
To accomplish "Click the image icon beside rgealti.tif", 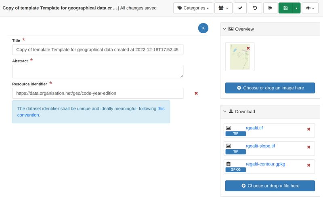I will coord(229,128).
